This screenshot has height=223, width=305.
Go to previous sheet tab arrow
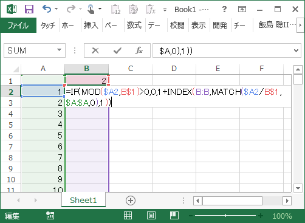point(19,201)
